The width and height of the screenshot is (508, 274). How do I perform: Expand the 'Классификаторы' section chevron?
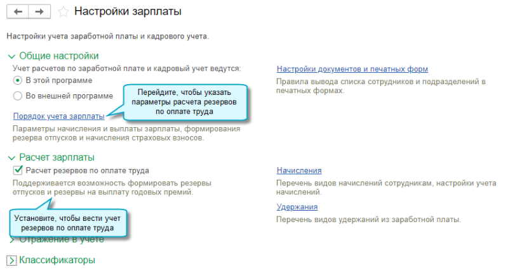tap(11, 261)
